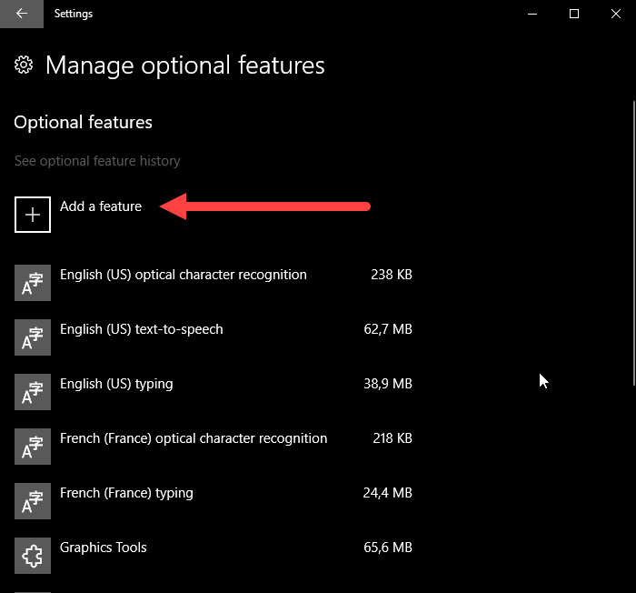Image resolution: width=636 pixels, height=593 pixels.
Task: Choose the English (US) text-to-speech feature name
Action: coord(141,329)
